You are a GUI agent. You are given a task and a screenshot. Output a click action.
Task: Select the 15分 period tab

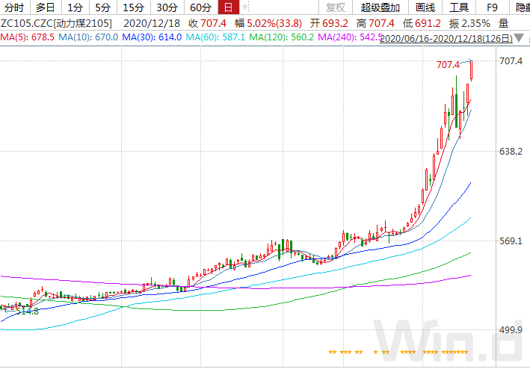coord(133,7)
